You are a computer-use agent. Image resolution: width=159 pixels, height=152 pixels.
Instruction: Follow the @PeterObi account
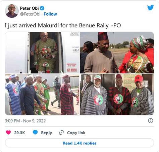tap(50, 14)
